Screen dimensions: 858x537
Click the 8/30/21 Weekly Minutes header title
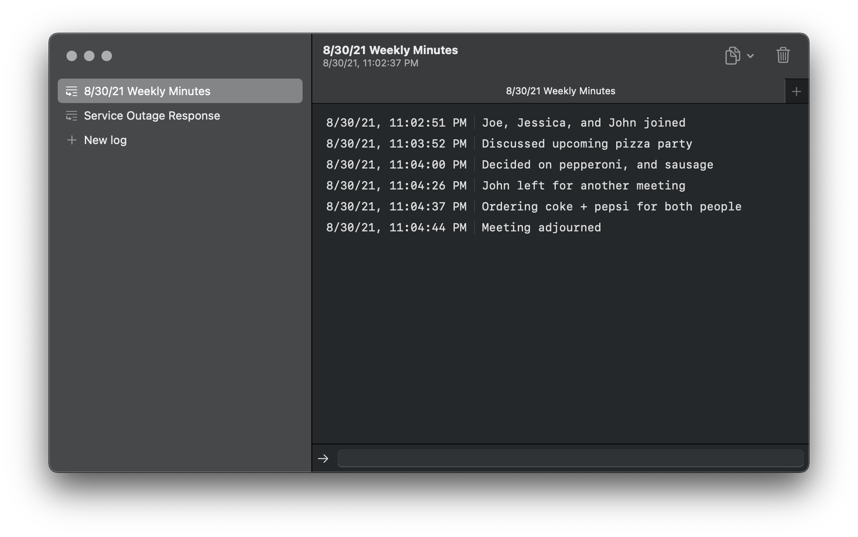click(390, 50)
